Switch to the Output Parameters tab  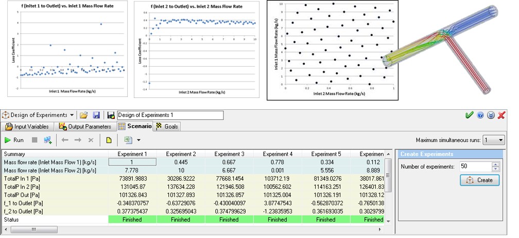[x=85, y=127]
